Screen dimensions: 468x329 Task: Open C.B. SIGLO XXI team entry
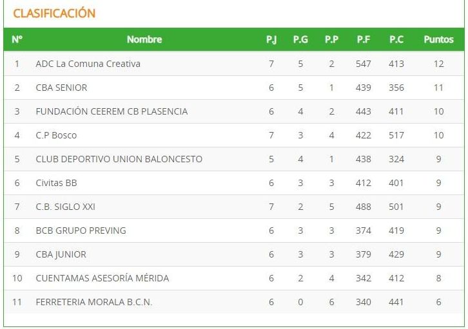coord(65,207)
